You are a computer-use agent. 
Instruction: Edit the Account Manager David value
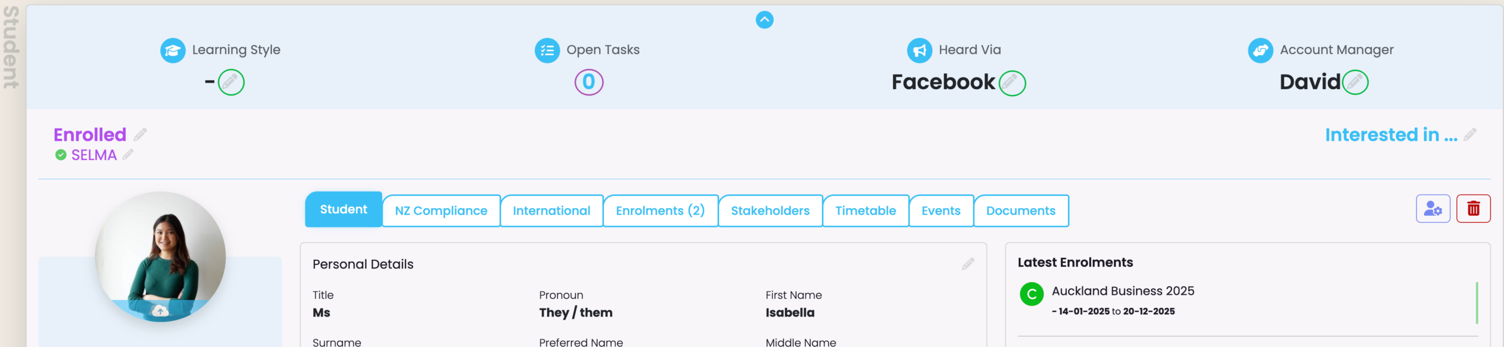(1355, 82)
